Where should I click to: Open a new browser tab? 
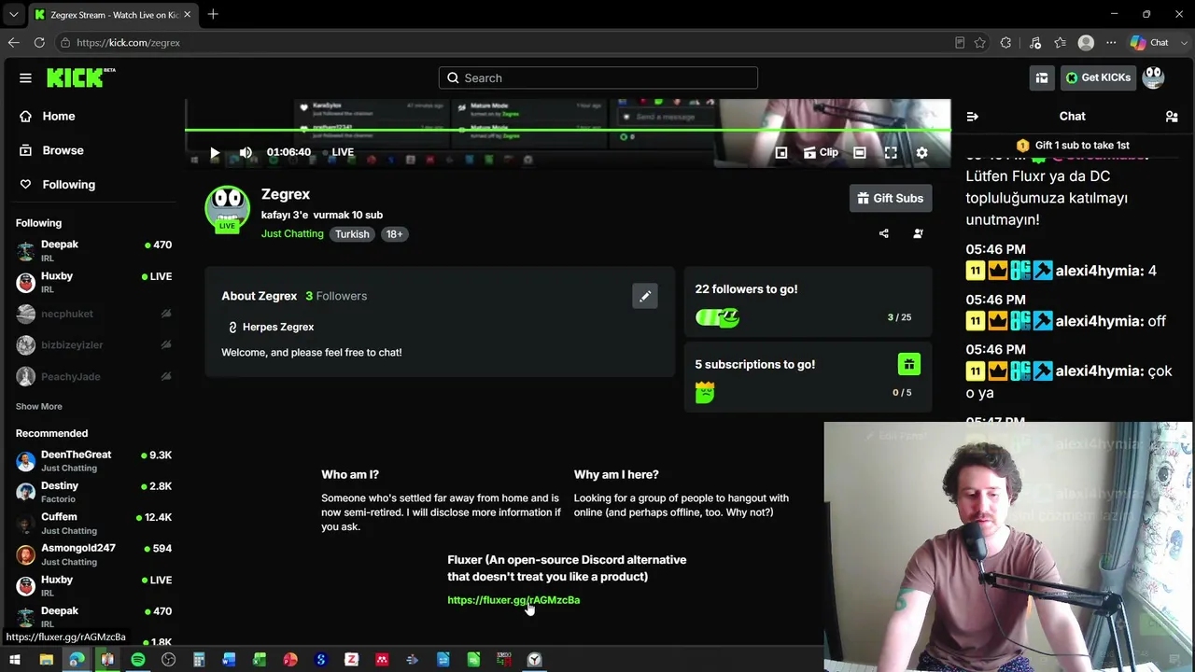[213, 15]
